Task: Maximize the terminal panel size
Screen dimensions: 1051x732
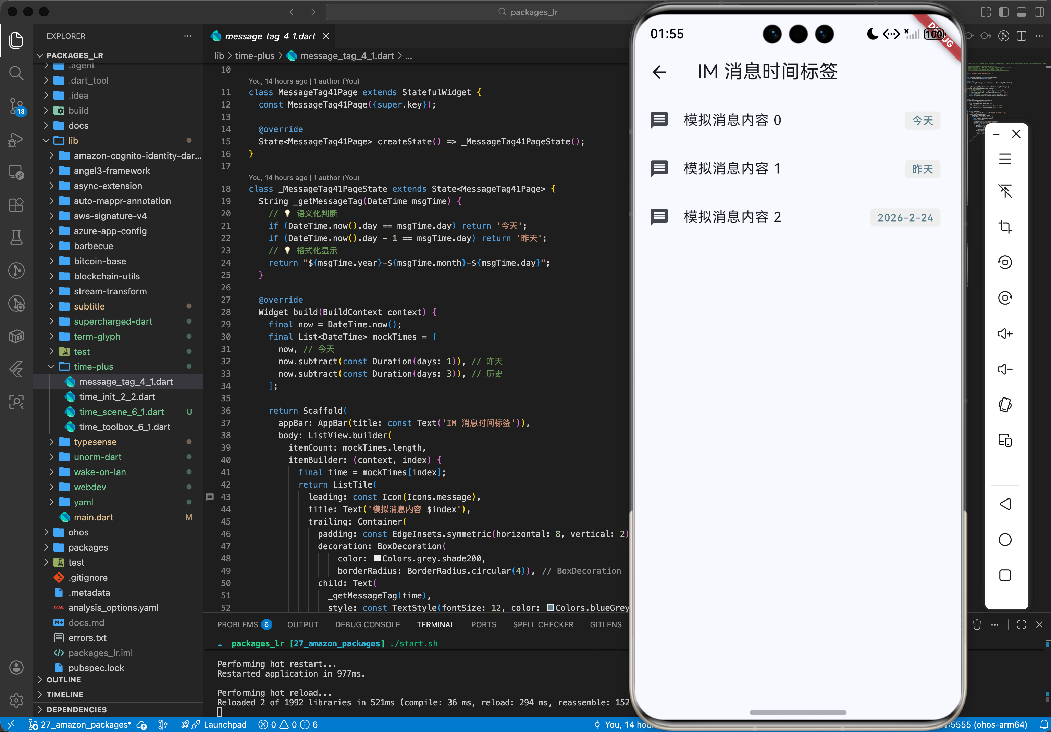Action: (1021, 624)
